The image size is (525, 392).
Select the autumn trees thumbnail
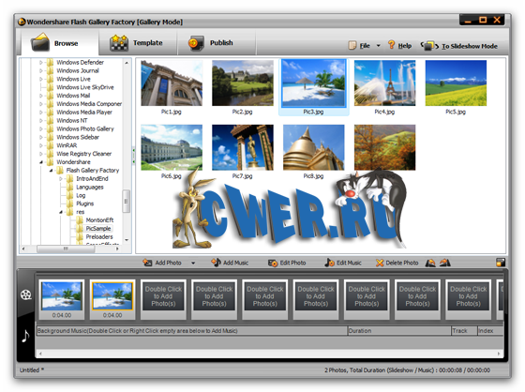pos(384,147)
